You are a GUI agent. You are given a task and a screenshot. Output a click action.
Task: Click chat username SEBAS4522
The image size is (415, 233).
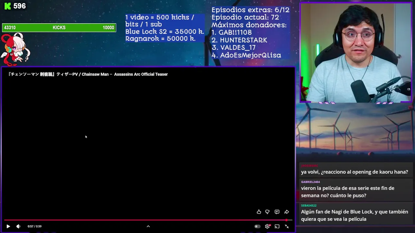pyautogui.click(x=309, y=205)
